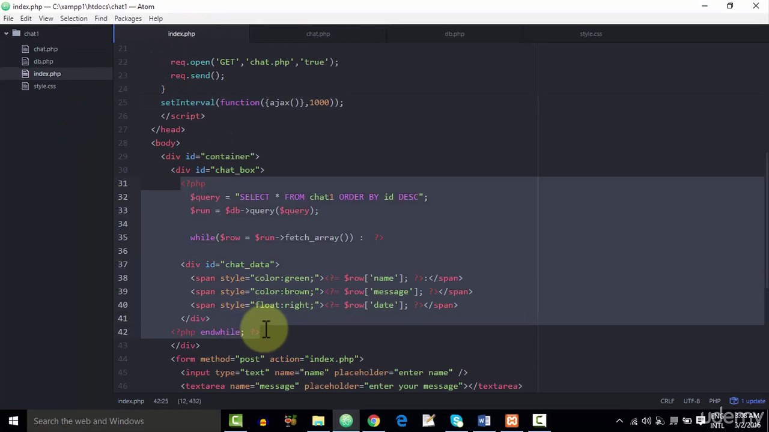Click the Search the web and Windows box
769x432 pixels.
pyautogui.click(x=124, y=421)
